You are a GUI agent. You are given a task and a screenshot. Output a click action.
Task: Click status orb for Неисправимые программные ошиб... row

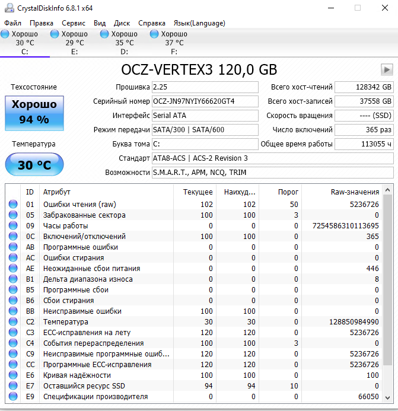tap(13, 354)
